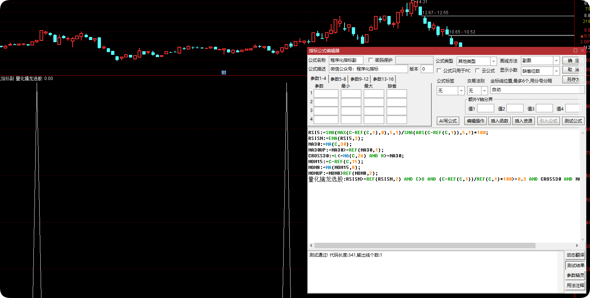This screenshot has height=298, width=590.
Task: Show 测试结果 panel
Action: click(575, 265)
